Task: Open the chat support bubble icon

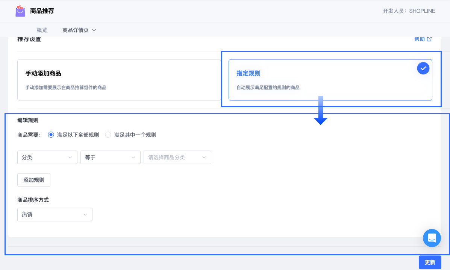Action: pos(432,238)
